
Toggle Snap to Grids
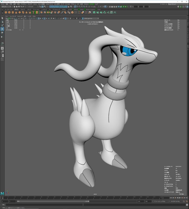[x=75, y=6]
